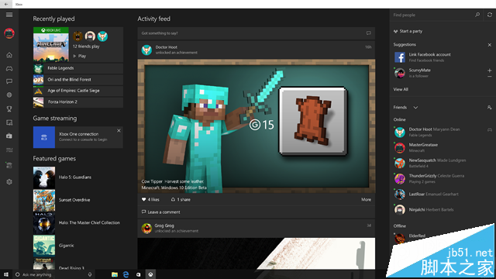Open More options on the post
Screen dimensions: 496x279
(x=366, y=200)
